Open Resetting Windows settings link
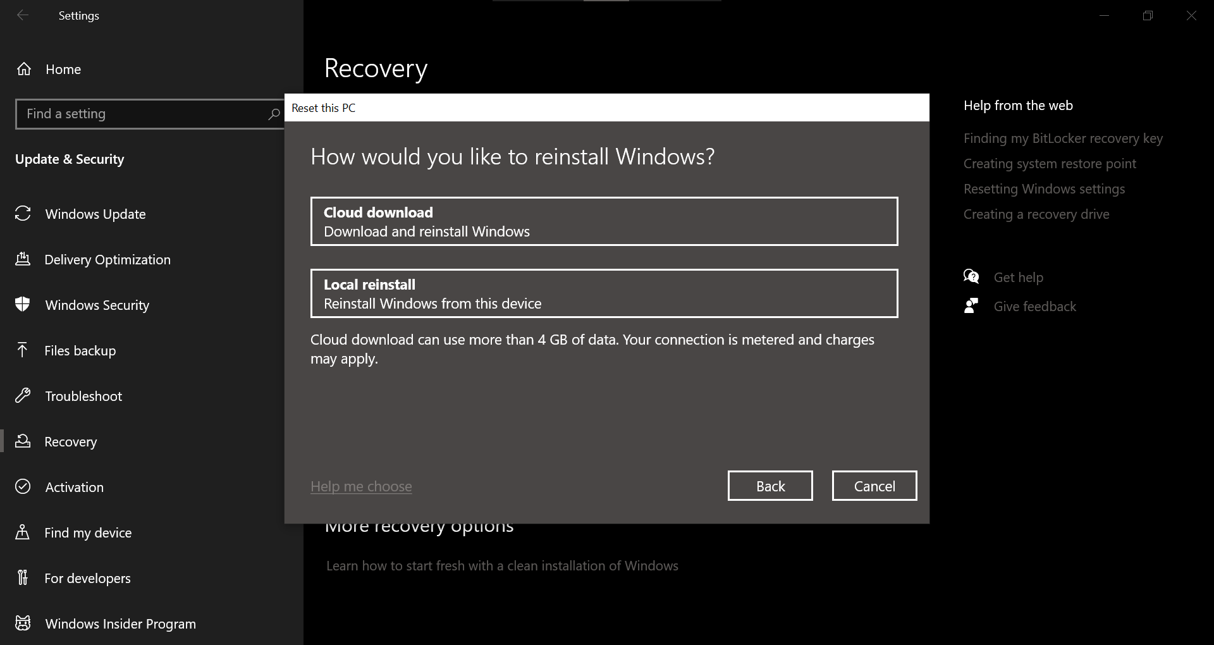 pos(1044,188)
